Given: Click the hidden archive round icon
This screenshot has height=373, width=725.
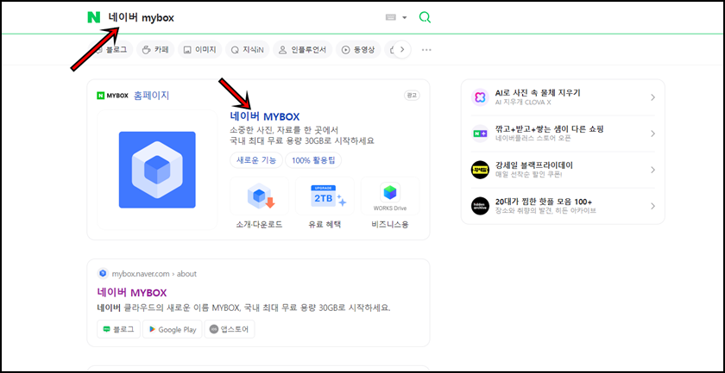Looking at the screenshot, I should coord(480,206).
